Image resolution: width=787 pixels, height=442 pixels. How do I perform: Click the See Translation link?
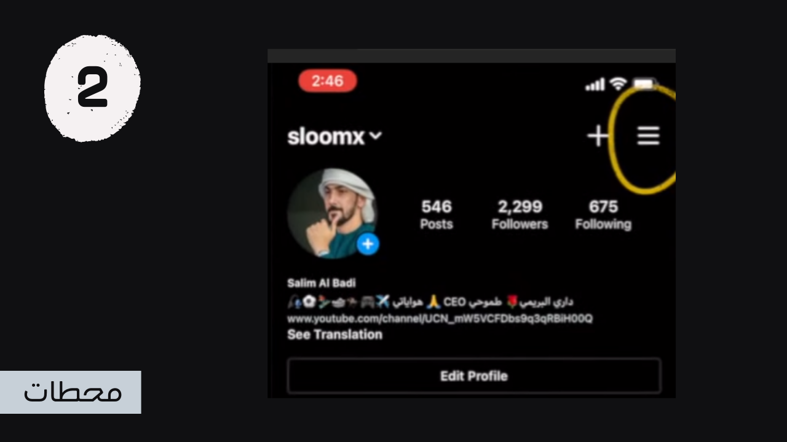pyautogui.click(x=334, y=335)
